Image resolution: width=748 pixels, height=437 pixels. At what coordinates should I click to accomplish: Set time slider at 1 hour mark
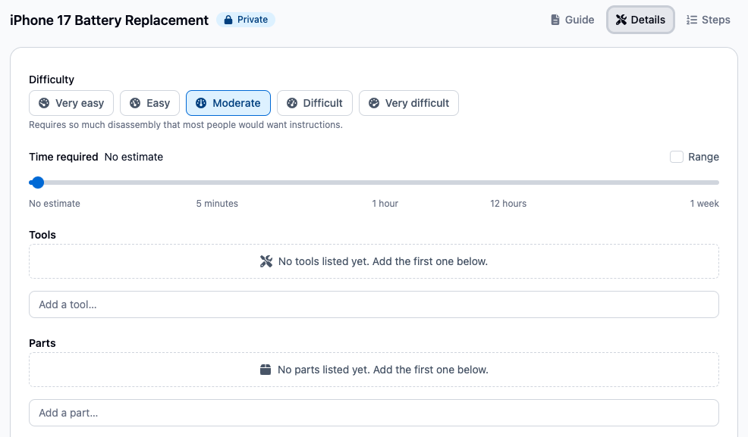tap(385, 183)
